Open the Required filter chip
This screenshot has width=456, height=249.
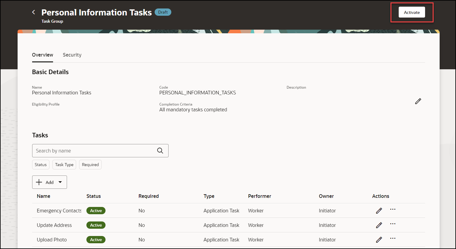90,165
